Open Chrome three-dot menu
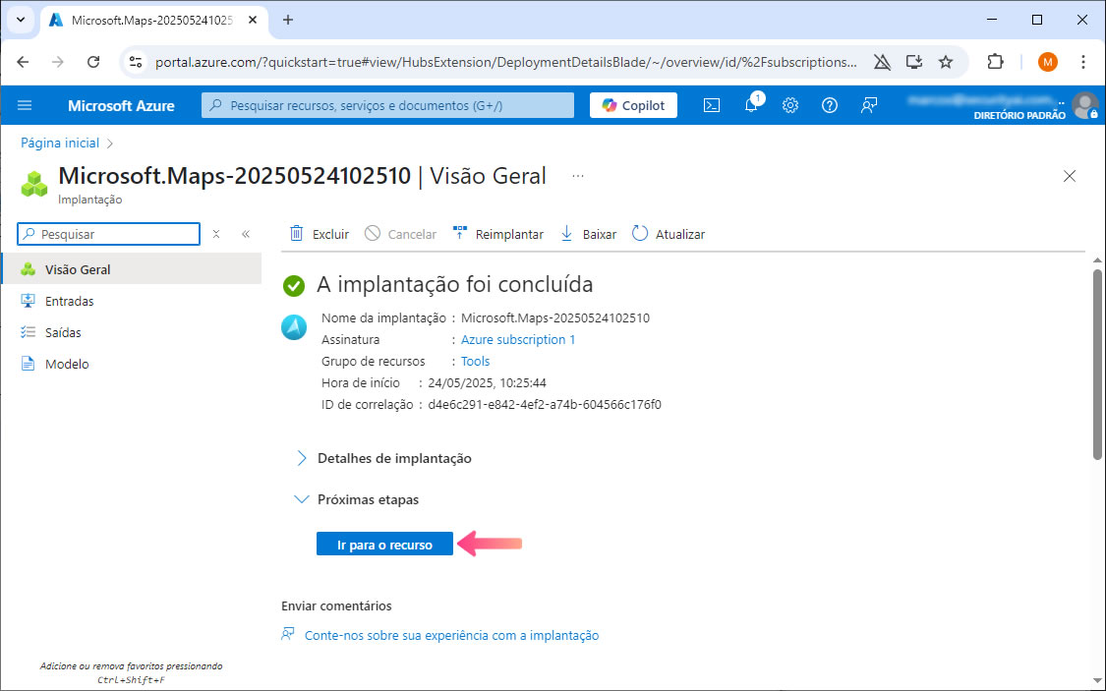This screenshot has width=1106, height=691. (1082, 62)
